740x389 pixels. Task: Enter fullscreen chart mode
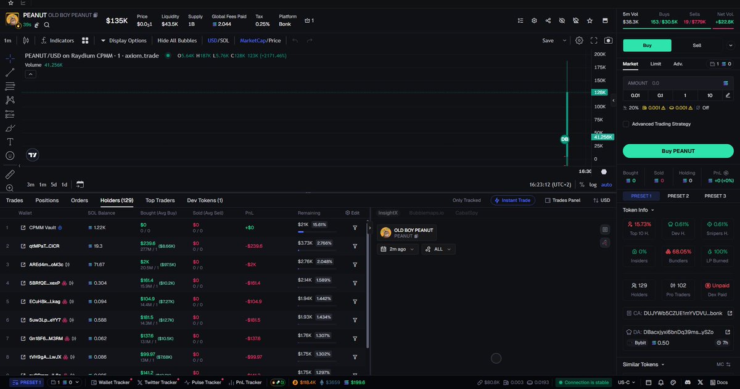coord(594,41)
